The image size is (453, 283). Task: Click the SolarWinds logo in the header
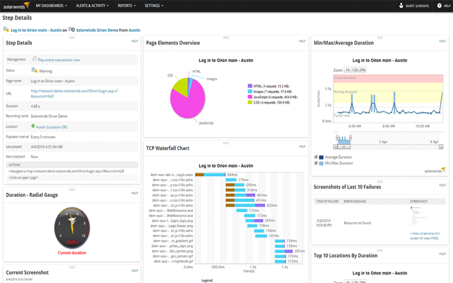tap(15, 5)
